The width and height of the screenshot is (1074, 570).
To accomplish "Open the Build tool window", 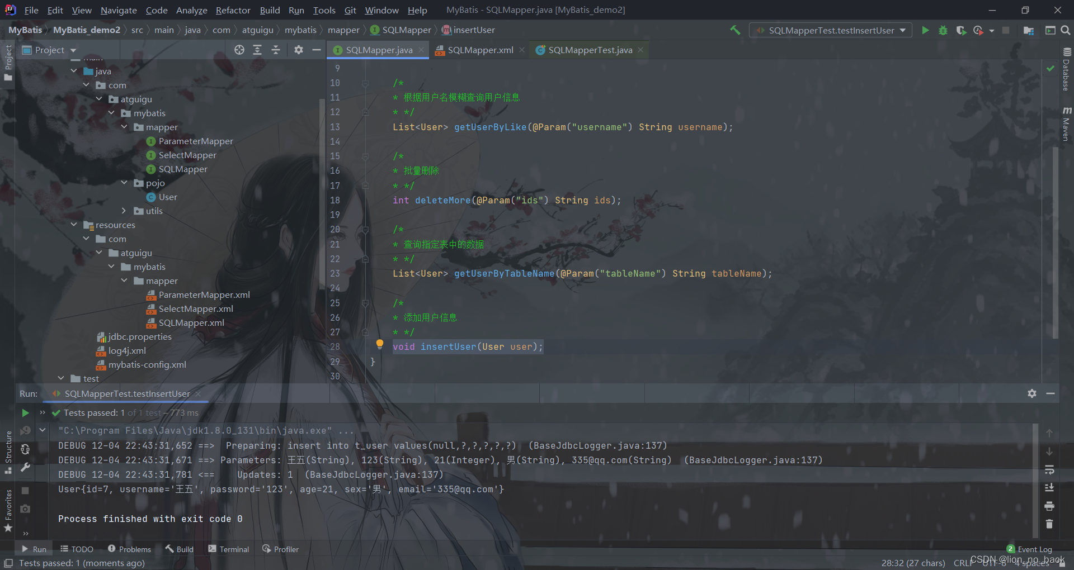I will 179,549.
